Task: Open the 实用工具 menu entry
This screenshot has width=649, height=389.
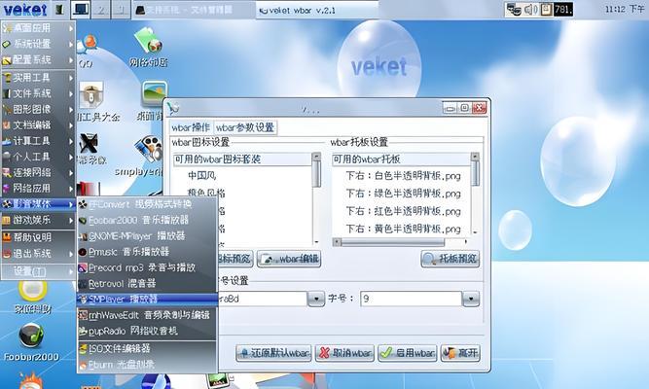Action: click(38, 78)
